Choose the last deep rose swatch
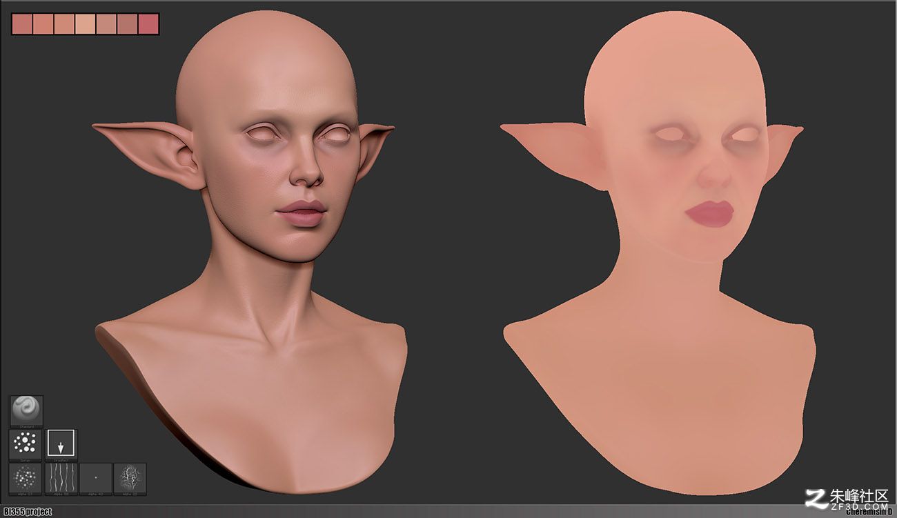Viewport: 897px width, 518px height. (148, 24)
